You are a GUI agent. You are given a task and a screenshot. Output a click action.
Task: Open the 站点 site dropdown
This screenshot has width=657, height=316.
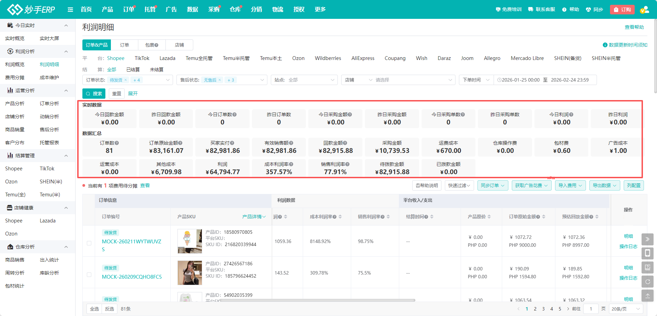(x=304, y=80)
